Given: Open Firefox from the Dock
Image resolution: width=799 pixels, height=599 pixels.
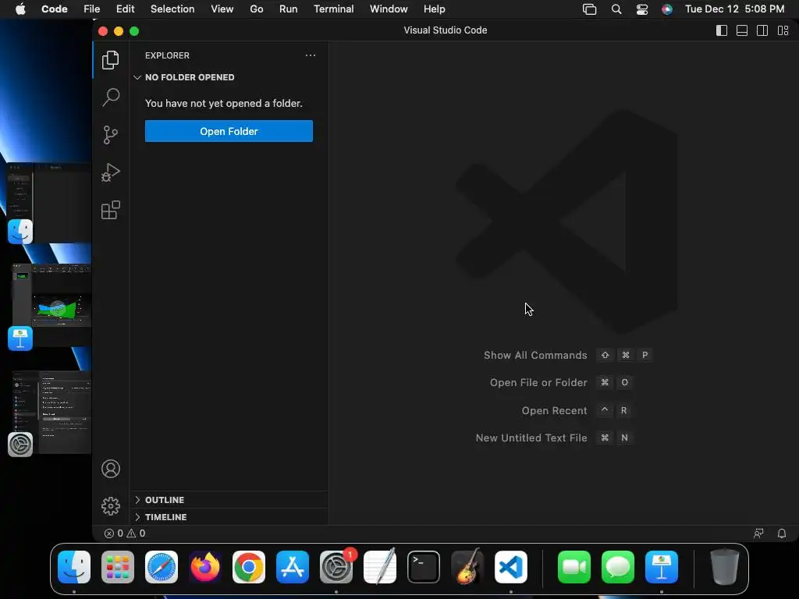Looking at the screenshot, I should pos(205,567).
